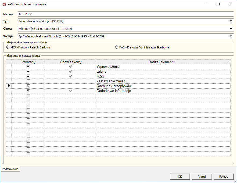Close the e-Sprawozdanie finansowe window
The image size is (237, 183).
coord(231,4)
